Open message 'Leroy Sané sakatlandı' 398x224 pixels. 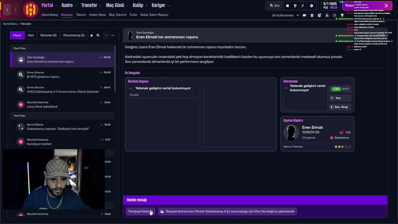pyautogui.click(x=62, y=105)
